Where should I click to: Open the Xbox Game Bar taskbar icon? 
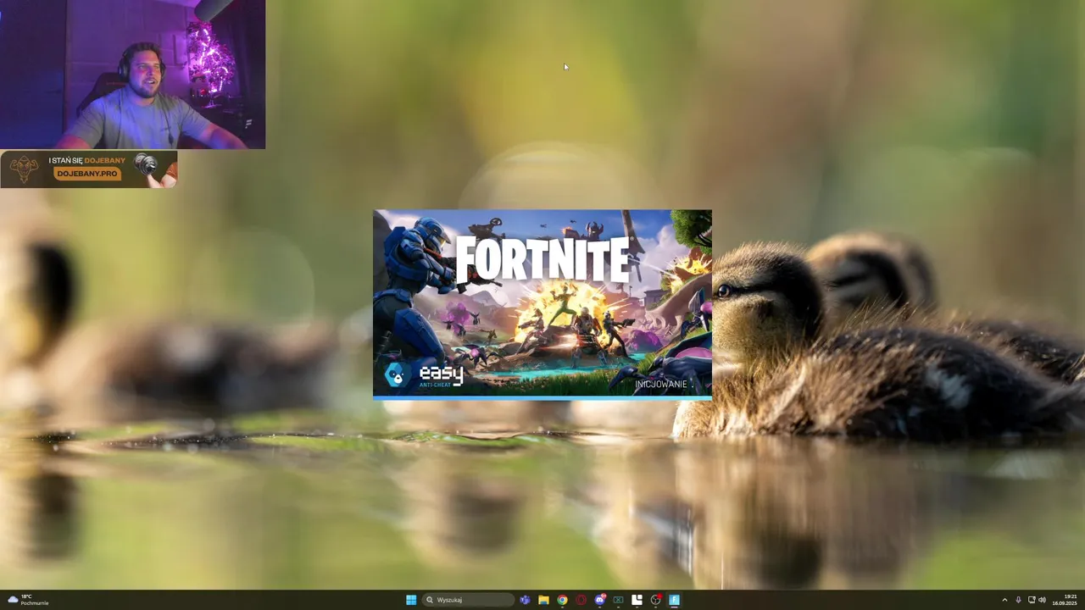618,600
